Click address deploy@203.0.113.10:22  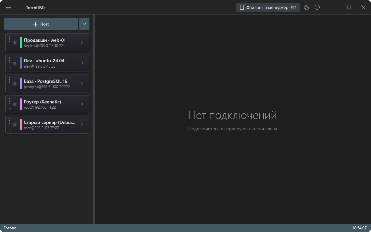[43, 46]
